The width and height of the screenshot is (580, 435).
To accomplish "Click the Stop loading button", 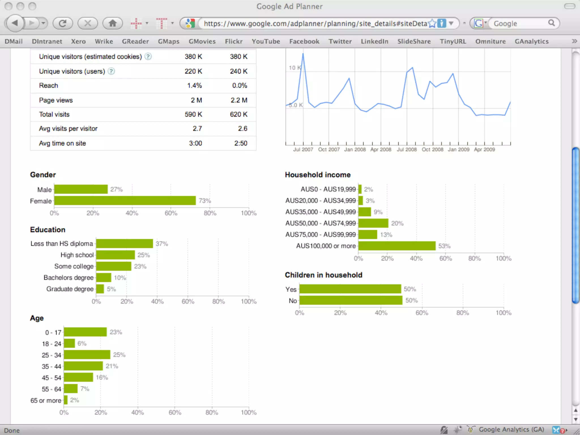I will coord(88,23).
